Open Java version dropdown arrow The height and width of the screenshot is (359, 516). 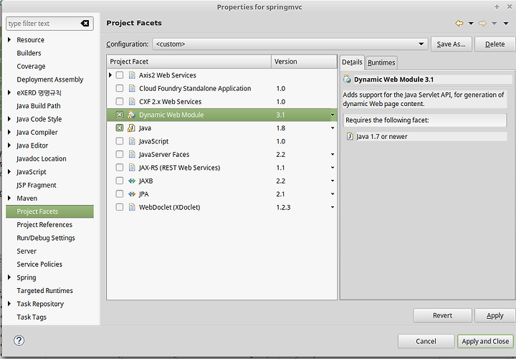tap(333, 128)
